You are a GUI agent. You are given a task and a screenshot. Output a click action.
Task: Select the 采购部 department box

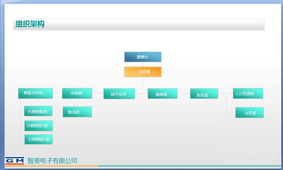tap(77, 93)
